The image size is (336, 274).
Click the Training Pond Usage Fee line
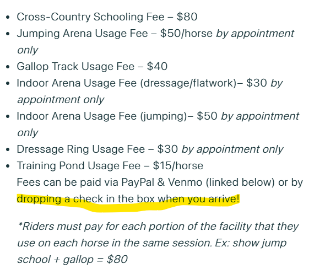tap(110, 166)
